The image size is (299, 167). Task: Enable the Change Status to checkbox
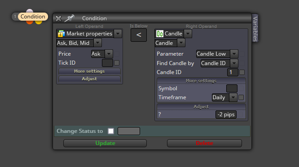(111, 131)
